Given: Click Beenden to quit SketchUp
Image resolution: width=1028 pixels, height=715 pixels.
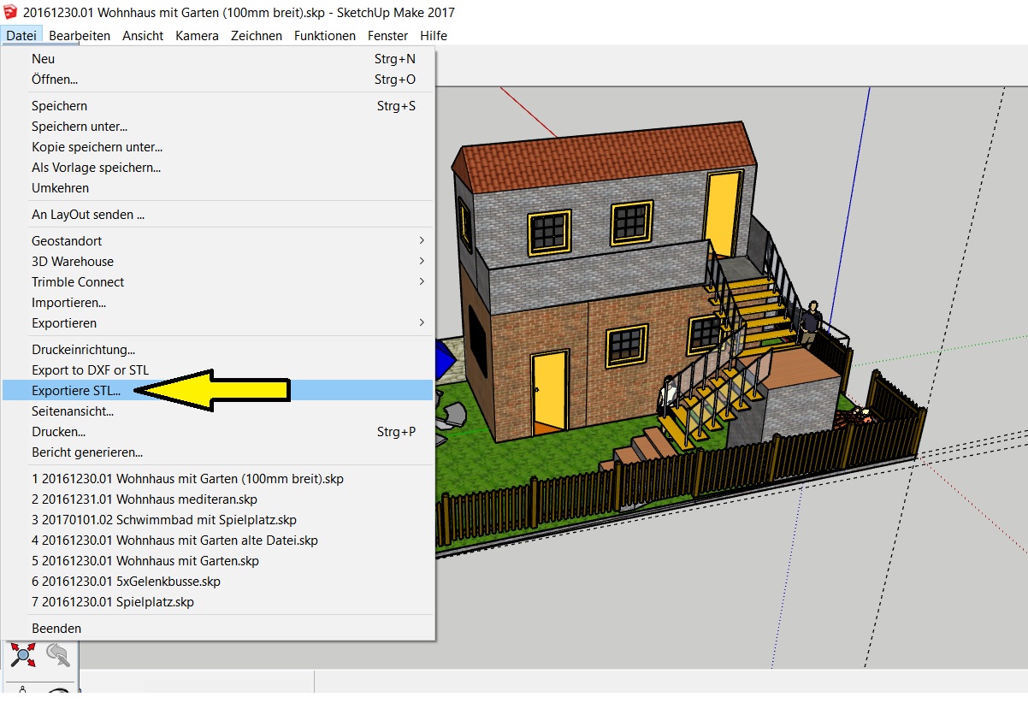Looking at the screenshot, I should (x=56, y=629).
